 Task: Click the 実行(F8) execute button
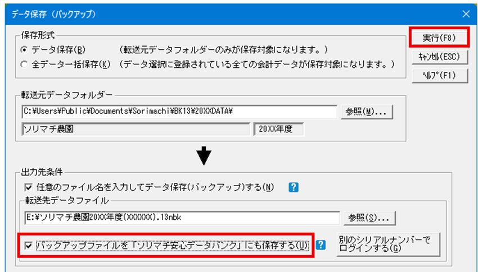coord(439,38)
